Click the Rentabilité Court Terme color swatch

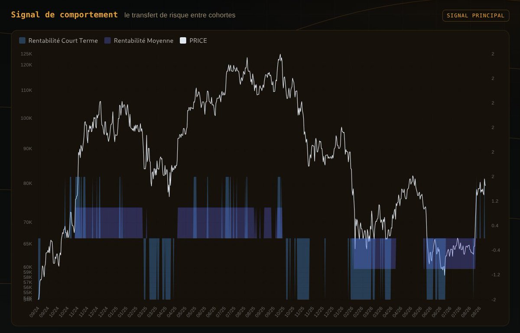(22, 41)
